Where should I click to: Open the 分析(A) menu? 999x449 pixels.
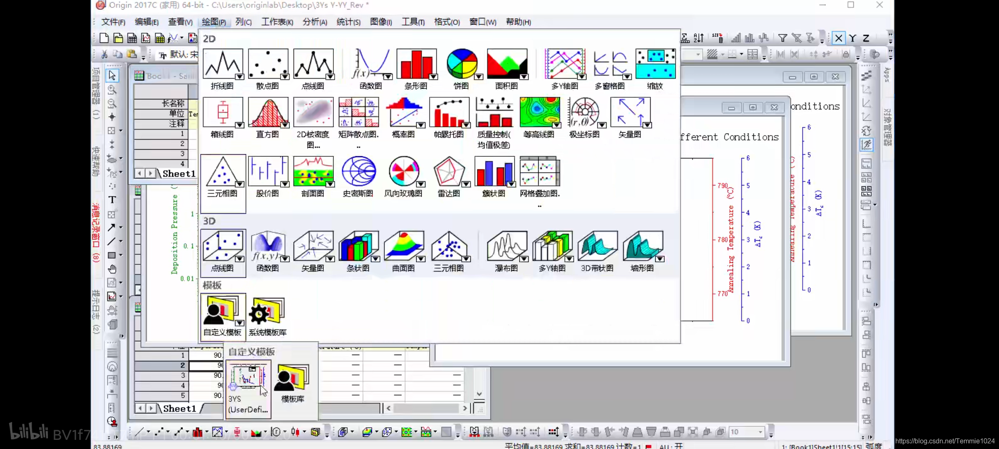click(315, 22)
